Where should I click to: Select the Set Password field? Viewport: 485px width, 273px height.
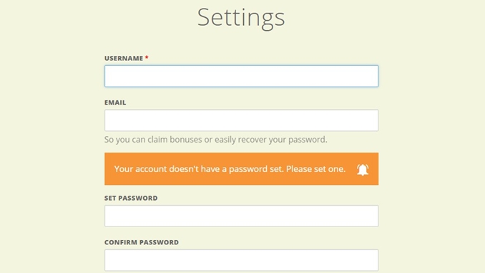241,216
